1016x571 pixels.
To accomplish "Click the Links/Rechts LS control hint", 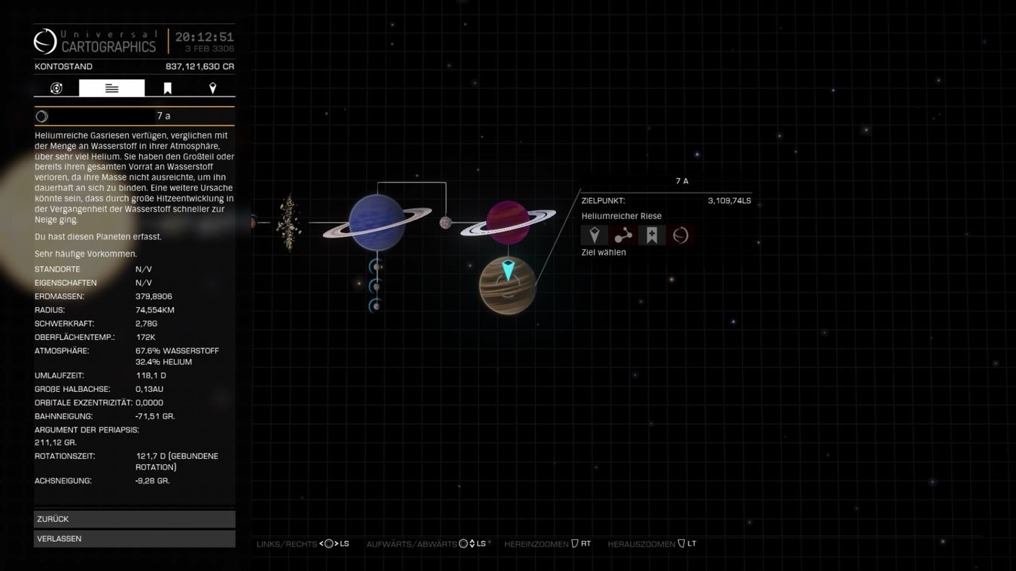I will 303,544.
